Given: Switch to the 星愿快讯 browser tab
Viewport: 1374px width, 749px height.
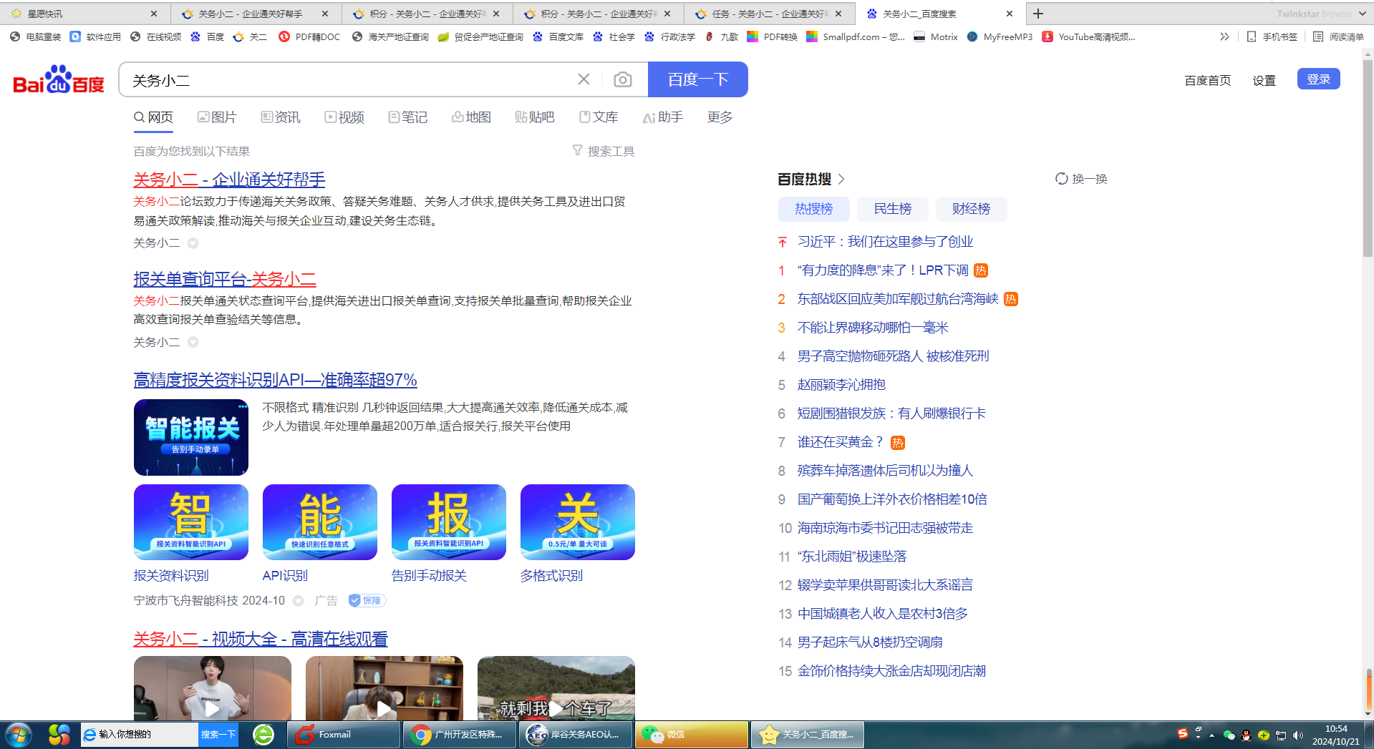Looking at the screenshot, I should 84,14.
